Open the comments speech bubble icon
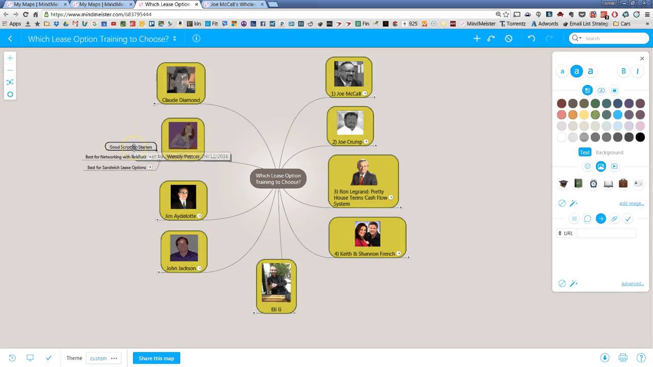The width and height of the screenshot is (653, 367). [x=588, y=219]
